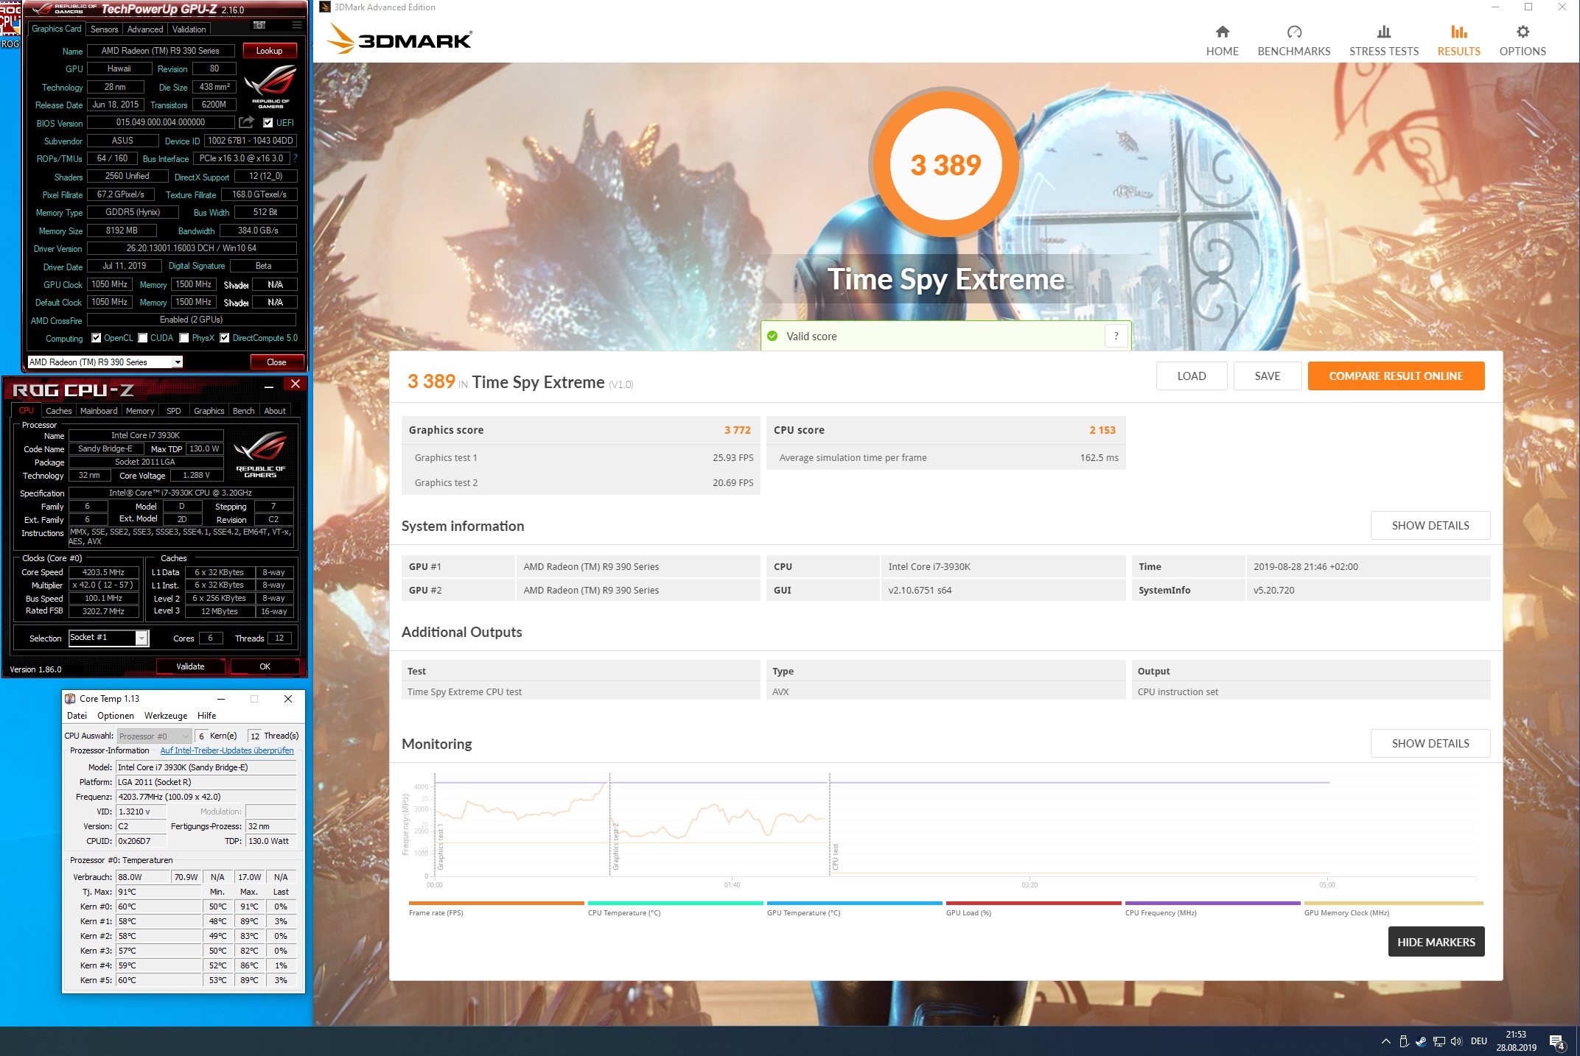Click Core Temp title bar app icon
Image resolution: width=1580 pixels, height=1056 pixels.
point(71,699)
